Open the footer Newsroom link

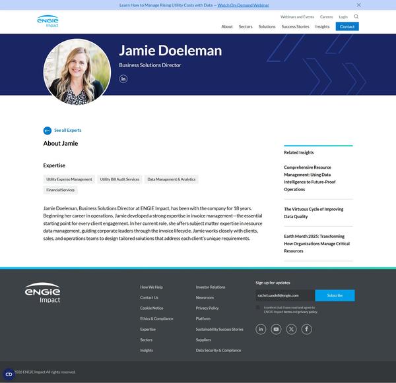click(205, 298)
